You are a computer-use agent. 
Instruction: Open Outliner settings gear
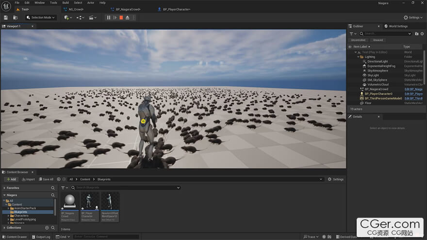(x=422, y=34)
